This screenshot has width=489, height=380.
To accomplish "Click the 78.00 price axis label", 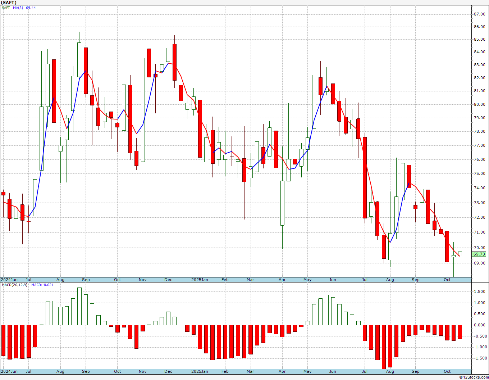I will [479, 131].
